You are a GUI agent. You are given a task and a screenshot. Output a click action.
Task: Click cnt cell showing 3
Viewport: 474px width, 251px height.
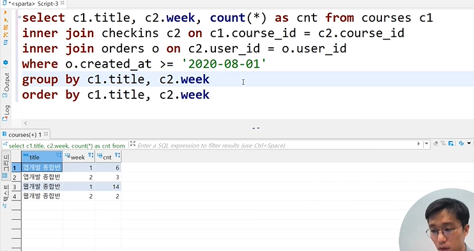coord(108,177)
